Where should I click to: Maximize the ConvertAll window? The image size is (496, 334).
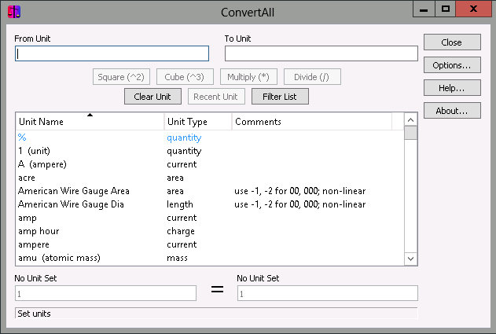(x=446, y=9)
